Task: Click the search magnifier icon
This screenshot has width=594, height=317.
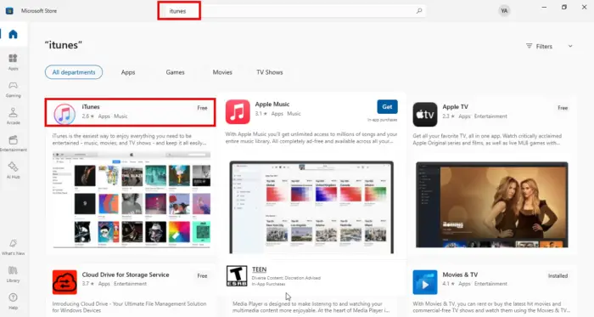Action: [x=419, y=11]
